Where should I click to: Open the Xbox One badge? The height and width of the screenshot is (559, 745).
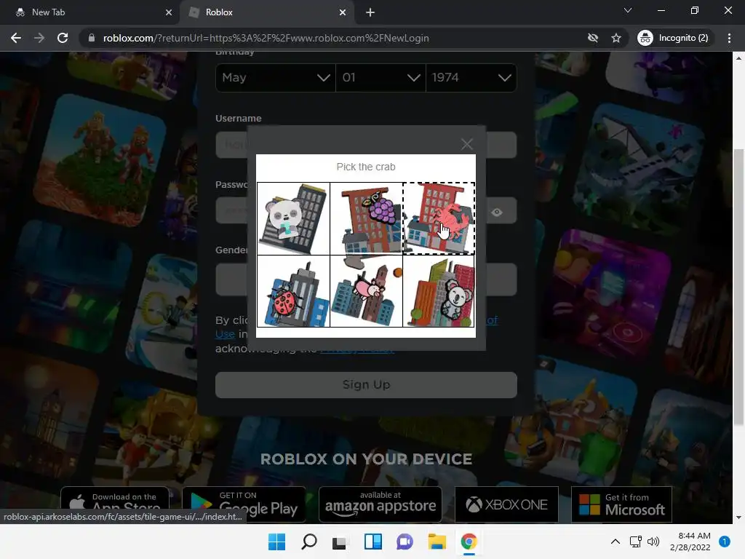click(506, 504)
